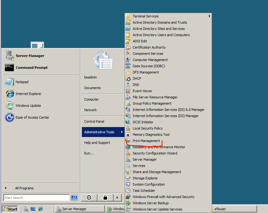
Task: Switch to efsuser taskbar button
Action: tap(234, 209)
